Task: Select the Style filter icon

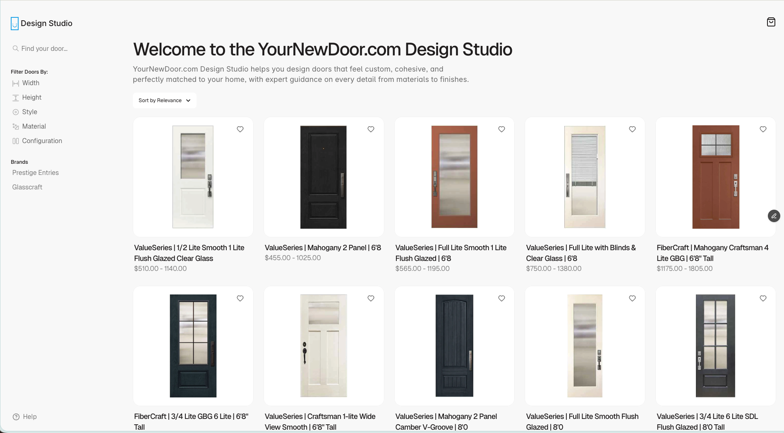Action: pos(15,112)
